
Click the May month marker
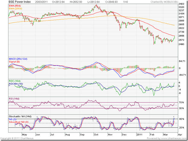pyautogui.click(x=25, y=135)
